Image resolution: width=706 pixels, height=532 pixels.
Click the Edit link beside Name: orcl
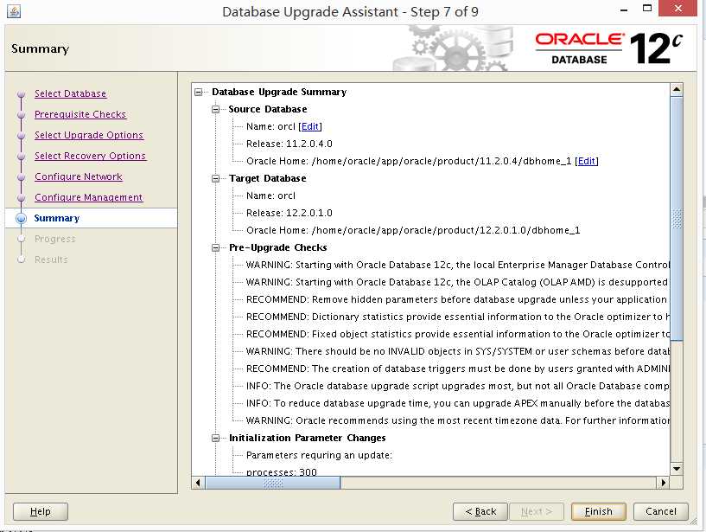click(x=310, y=126)
